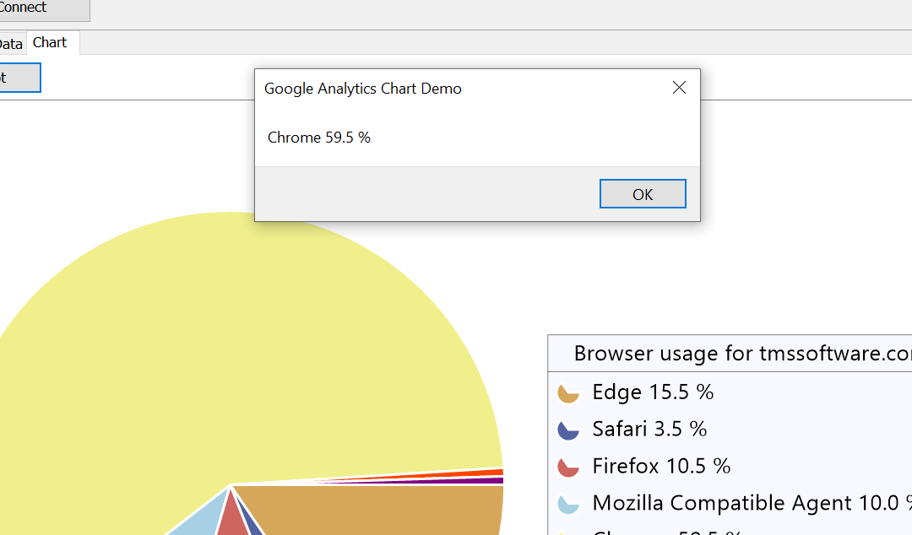Click the legend title 'Browser usage for tmssoftware'
912x535 pixels.
tap(743, 354)
